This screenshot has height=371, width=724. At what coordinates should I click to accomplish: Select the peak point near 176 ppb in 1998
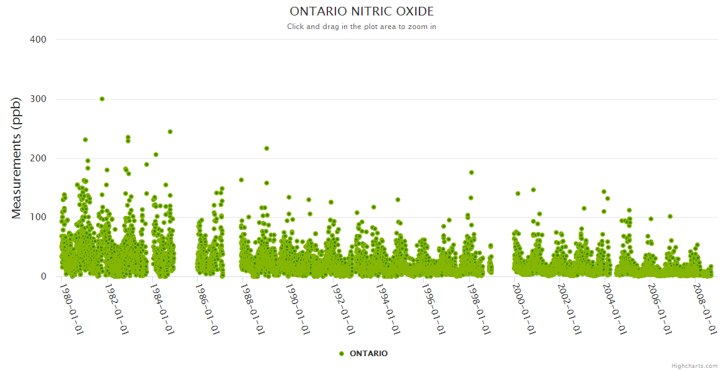pos(472,173)
